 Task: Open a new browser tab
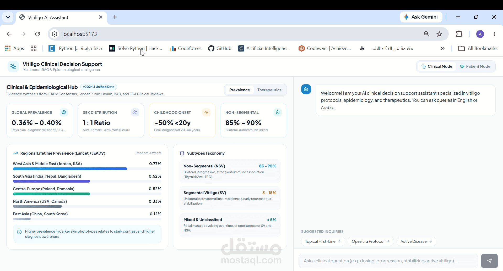coord(115,17)
